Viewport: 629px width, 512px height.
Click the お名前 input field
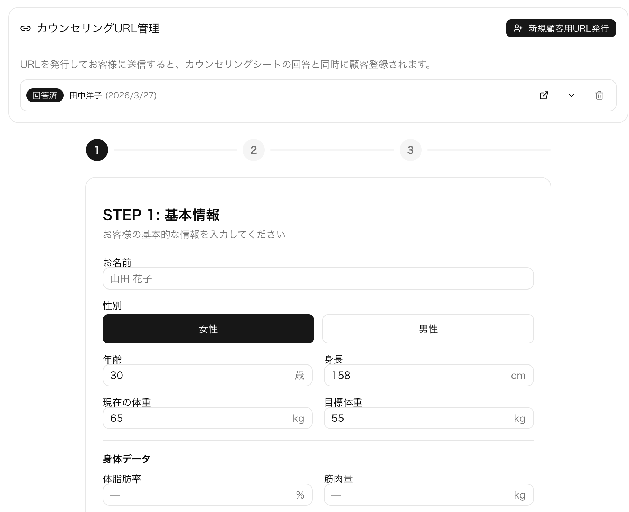coord(318,278)
